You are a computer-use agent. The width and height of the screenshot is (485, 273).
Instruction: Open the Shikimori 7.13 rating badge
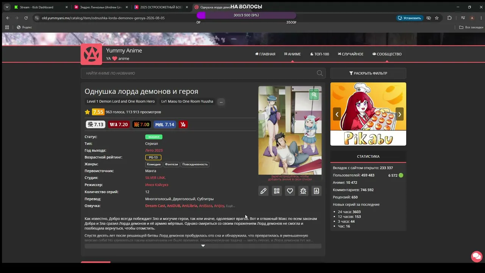[x=95, y=124]
